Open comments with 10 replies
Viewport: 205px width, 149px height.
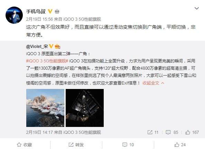pos(128,145)
